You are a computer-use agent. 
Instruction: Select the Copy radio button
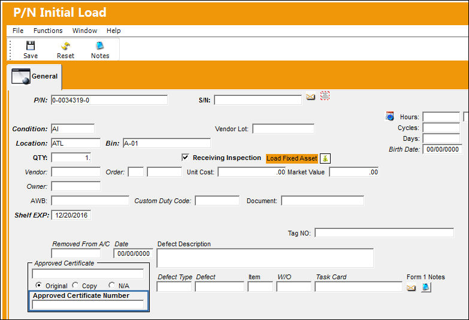[x=75, y=285]
